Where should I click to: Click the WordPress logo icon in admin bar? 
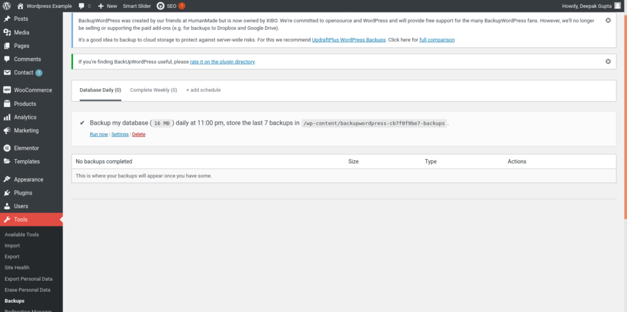7,6
